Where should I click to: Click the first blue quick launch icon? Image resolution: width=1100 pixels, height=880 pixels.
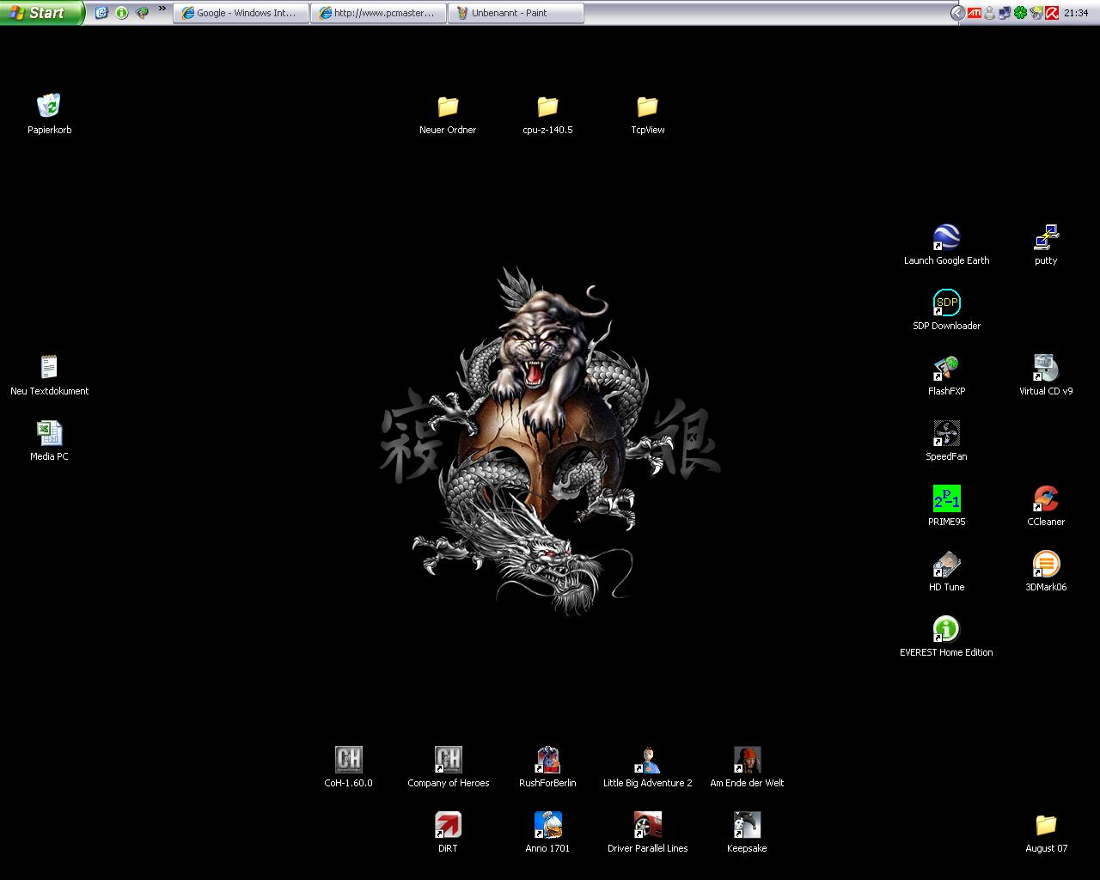101,13
